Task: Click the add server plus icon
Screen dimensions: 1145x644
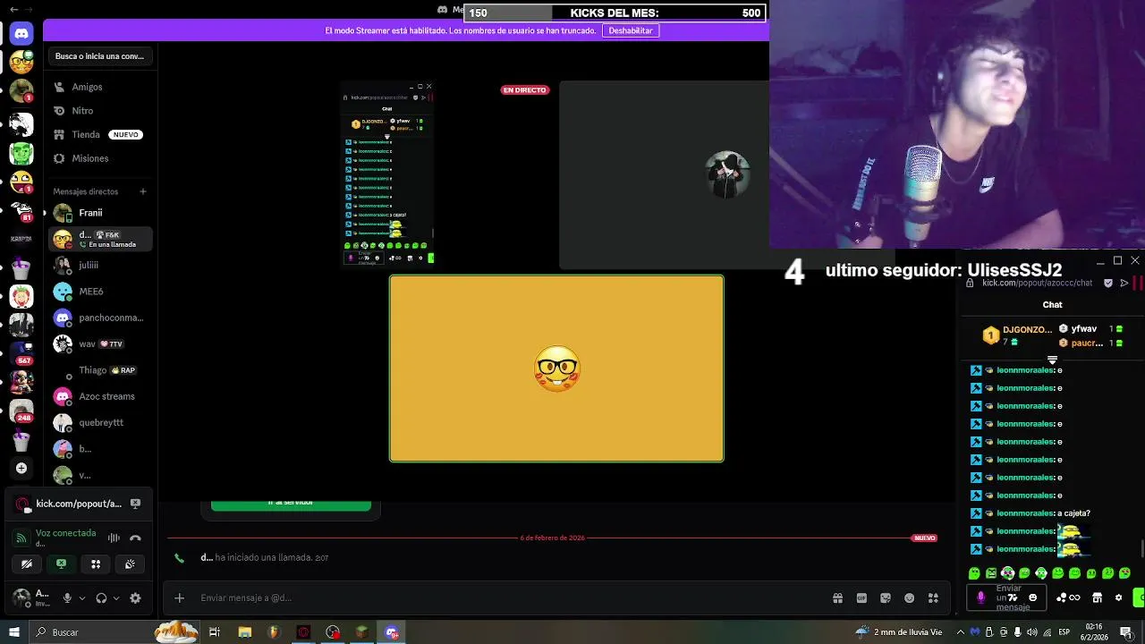Action: [x=21, y=468]
